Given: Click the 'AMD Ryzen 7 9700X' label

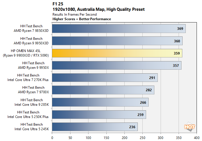Looking at the screenshot, I should 33,92.
